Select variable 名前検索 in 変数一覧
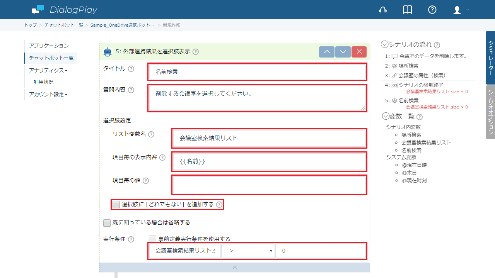 [411, 150]
